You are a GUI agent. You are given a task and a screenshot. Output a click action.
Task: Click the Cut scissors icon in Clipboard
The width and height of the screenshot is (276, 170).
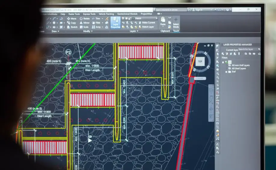(x=170, y=18)
